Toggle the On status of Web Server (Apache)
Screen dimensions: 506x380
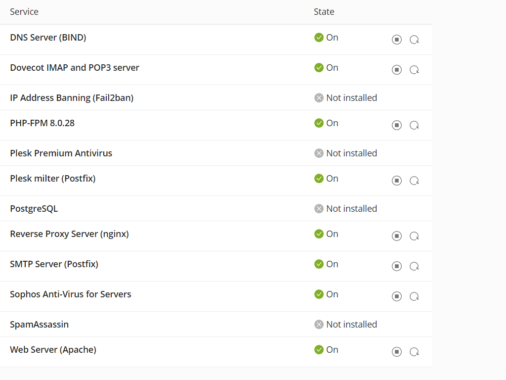tap(319, 349)
